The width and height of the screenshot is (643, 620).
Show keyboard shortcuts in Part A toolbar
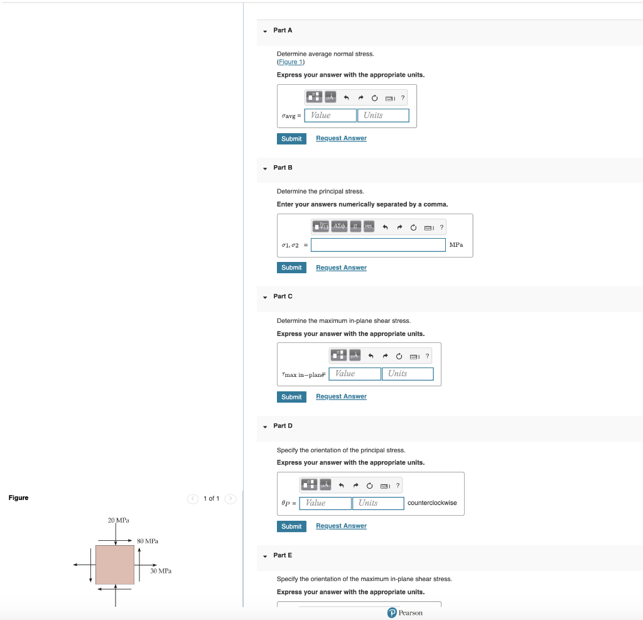click(x=390, y=98)
